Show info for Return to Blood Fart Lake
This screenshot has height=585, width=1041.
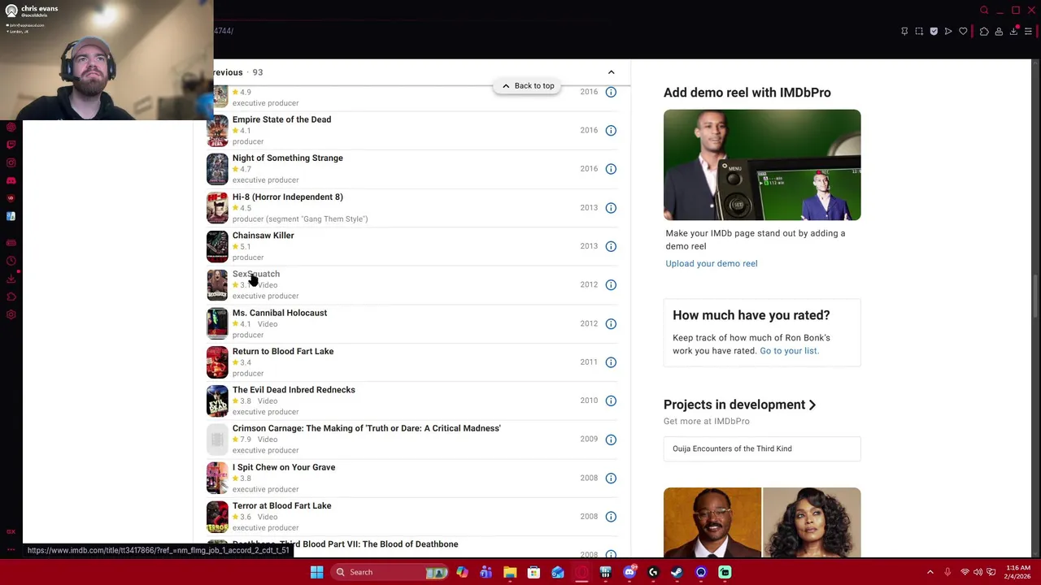click(611, 362)
